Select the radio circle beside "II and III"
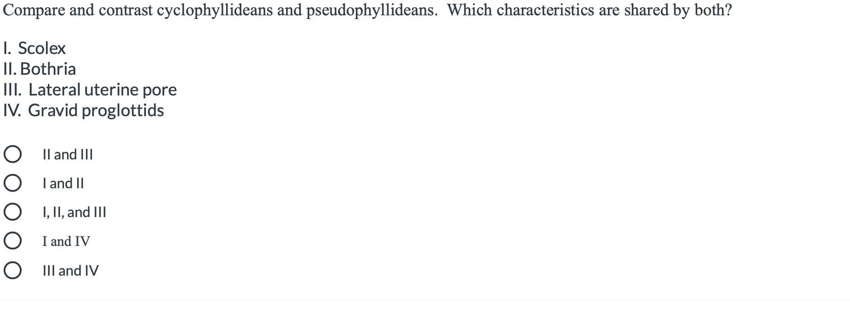Viewport: 850px width, 327px height. coord(12,154)
